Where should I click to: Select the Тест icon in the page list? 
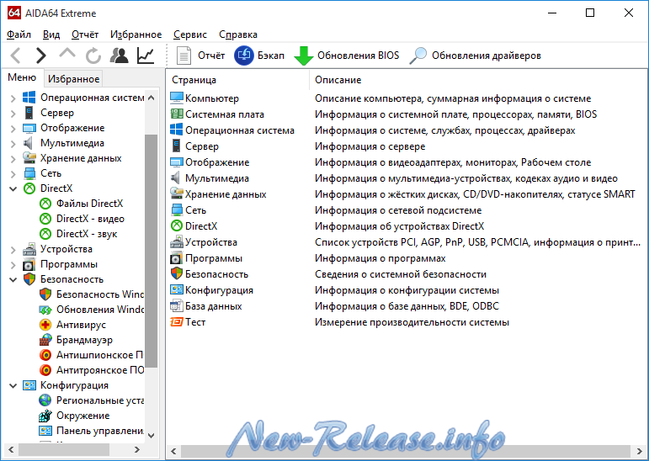point(177,322)
